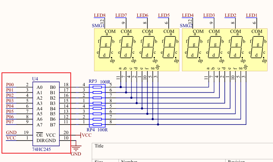Viewport: 273px width, 162px height.
Task: Select the resistor on the B0 line
Action: pyautogui.click(x=97, y=87)
